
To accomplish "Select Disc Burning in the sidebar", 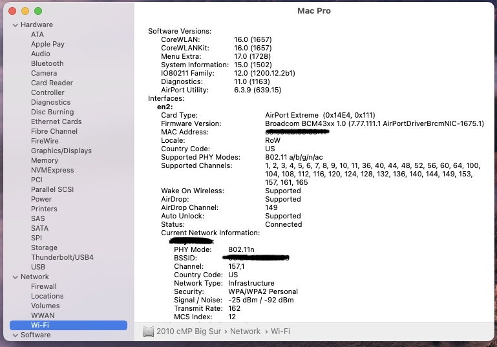I will pyautogui.click(x=52, y=112).
